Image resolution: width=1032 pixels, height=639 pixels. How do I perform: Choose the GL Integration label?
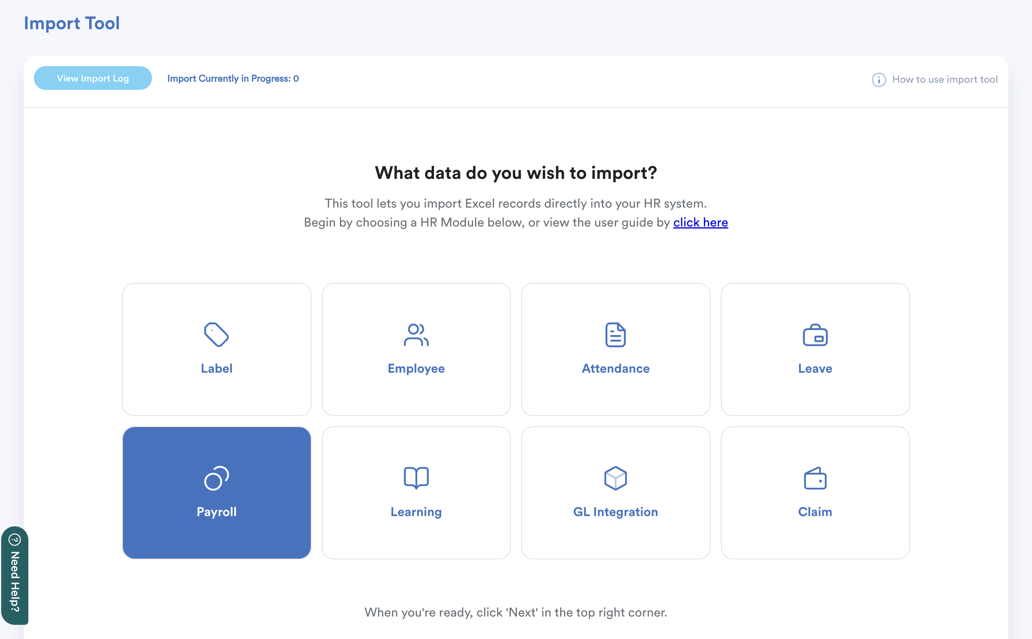616,512
